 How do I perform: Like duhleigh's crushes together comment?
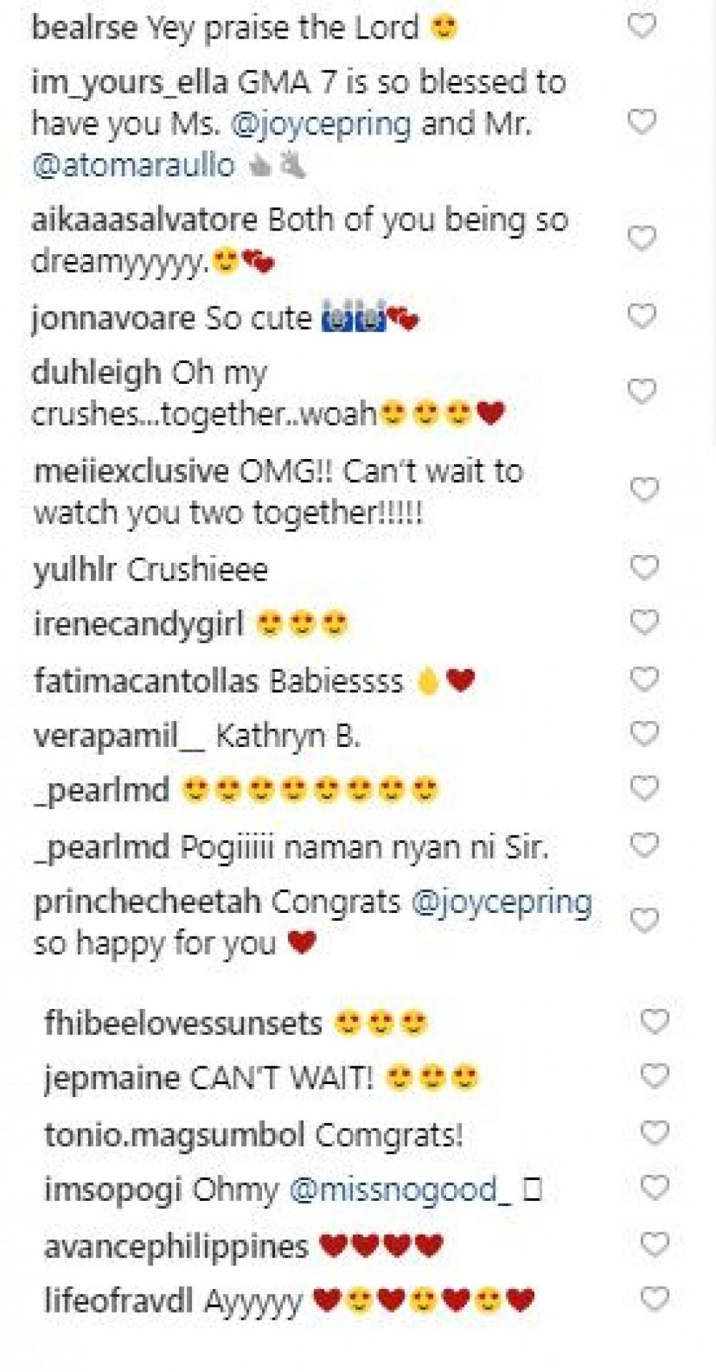click(641, 392)
